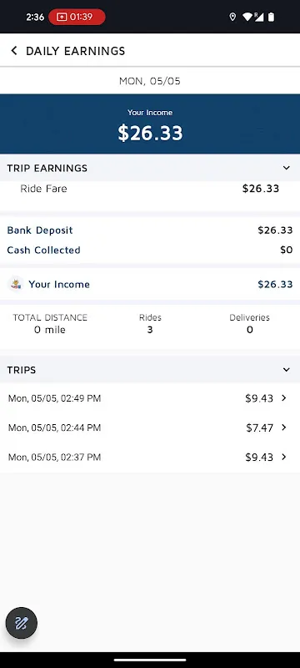The width and height of the screenshot is (300, 668).
Task: Tap the cellular signal status icon
Action: click(x=259, y=17)
